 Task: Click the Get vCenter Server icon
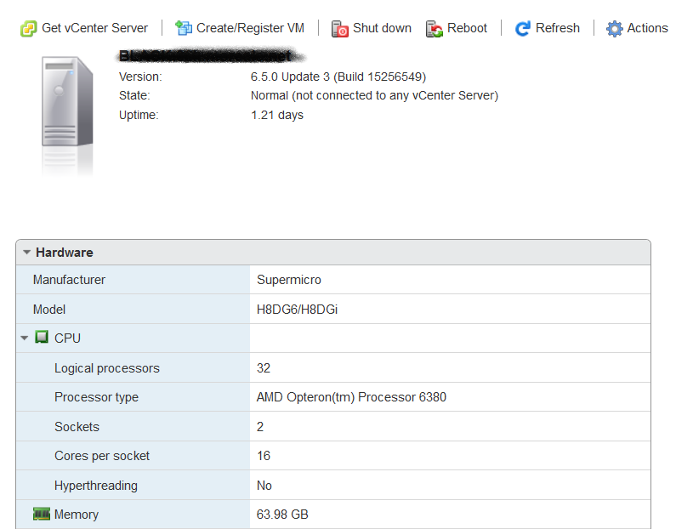(28, 29)
